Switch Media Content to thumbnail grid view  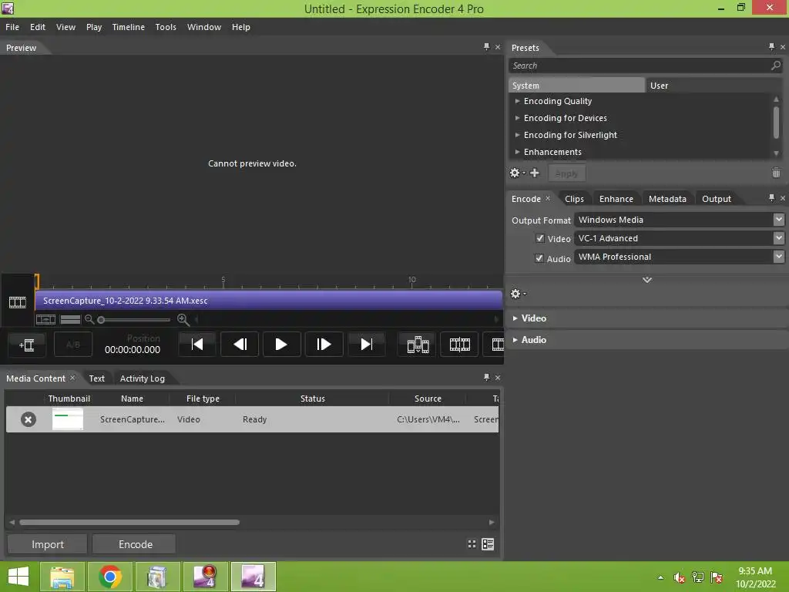pyautogui.click(x=472, y=543)
